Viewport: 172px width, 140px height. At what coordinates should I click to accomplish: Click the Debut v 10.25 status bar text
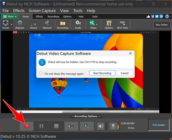(x=28, y=136)
